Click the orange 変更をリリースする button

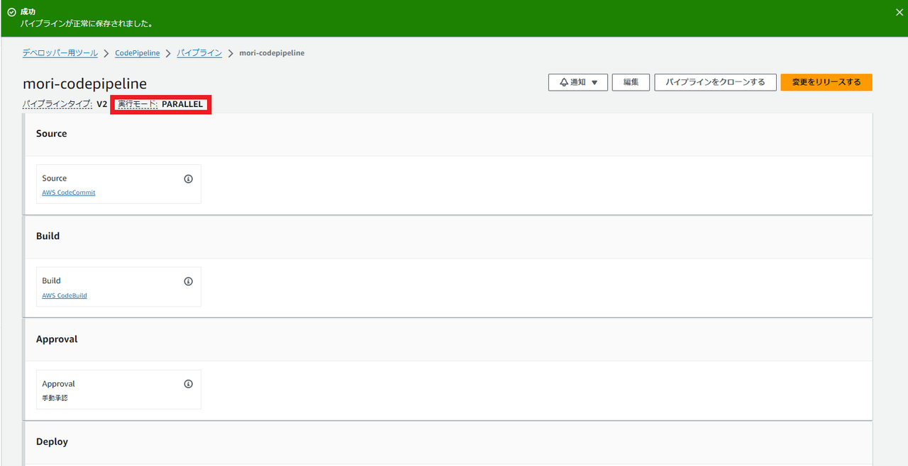click(x=826, y=82)
